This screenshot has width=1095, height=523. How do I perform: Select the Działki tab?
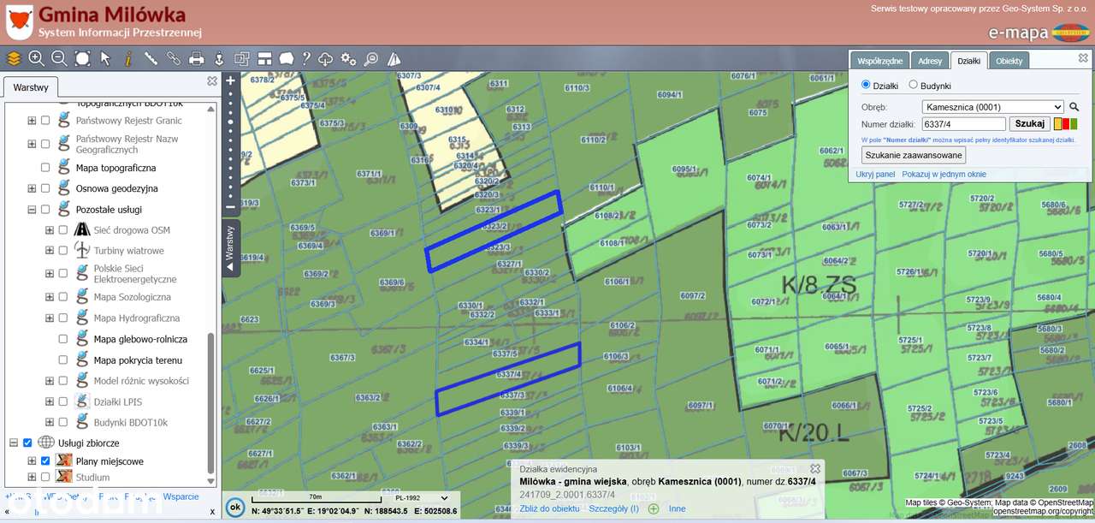[969, 61]
